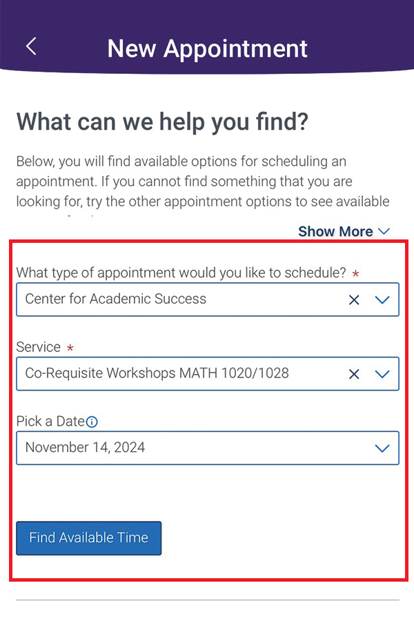Viewport: 414px width, 621px height.
Task: Tap the Pick a Date field label
Action: coord(52,421)
